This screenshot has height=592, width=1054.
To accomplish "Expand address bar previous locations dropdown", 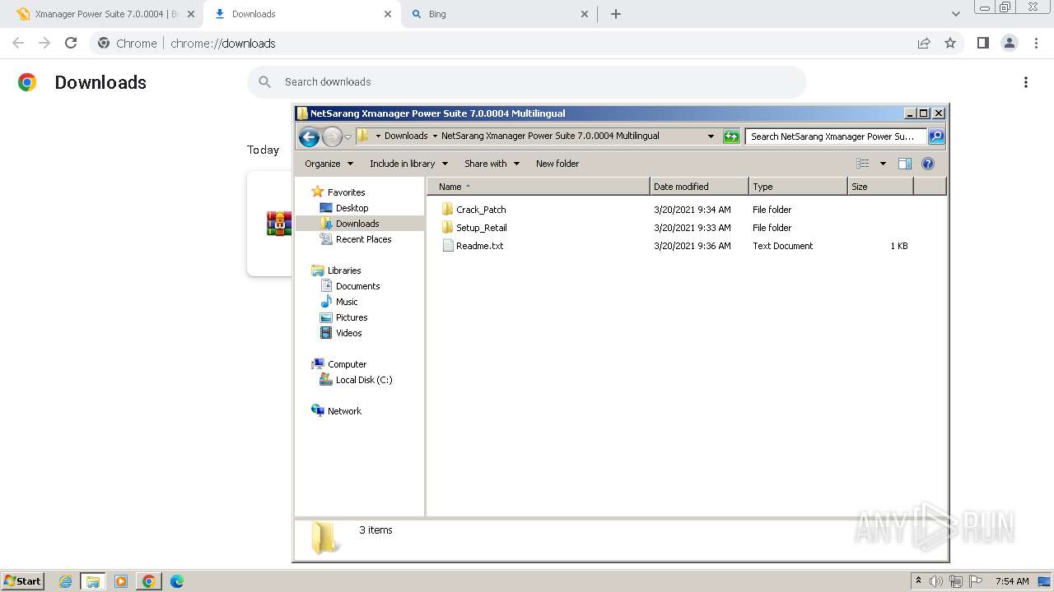I will (711, 136).
